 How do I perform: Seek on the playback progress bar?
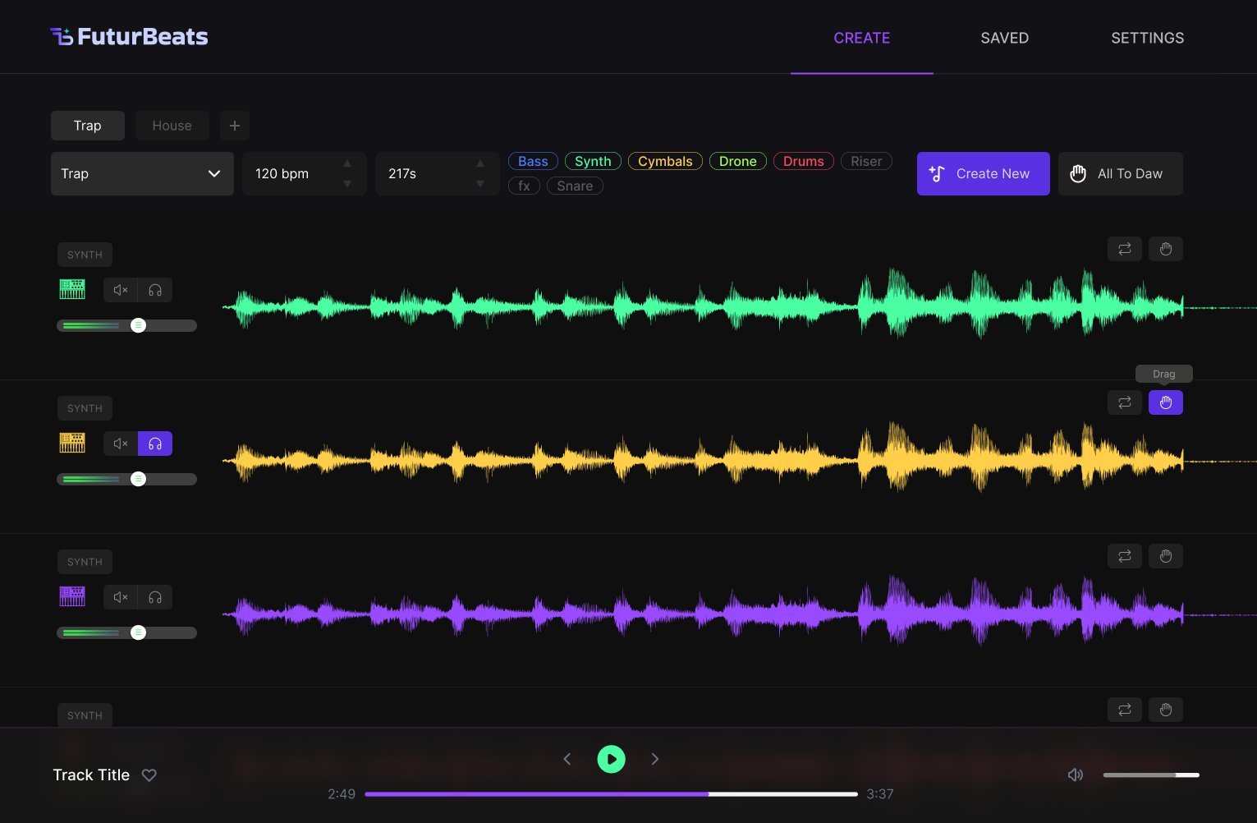611,794
